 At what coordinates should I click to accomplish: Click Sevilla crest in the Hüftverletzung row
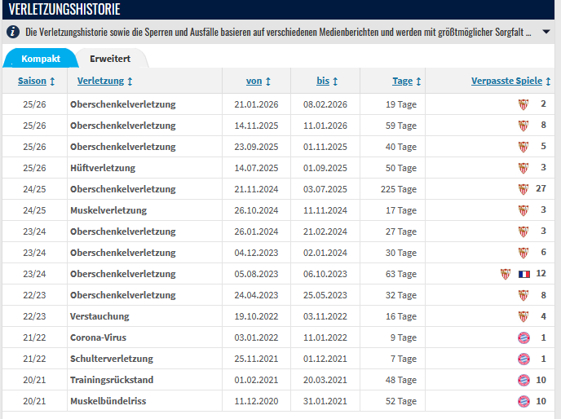click(523, 168)
